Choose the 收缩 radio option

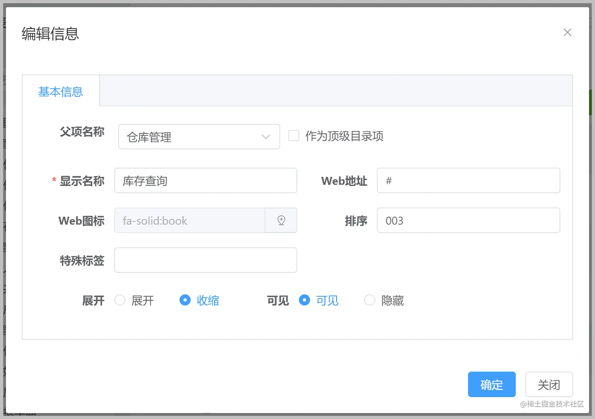coord(185,300)
